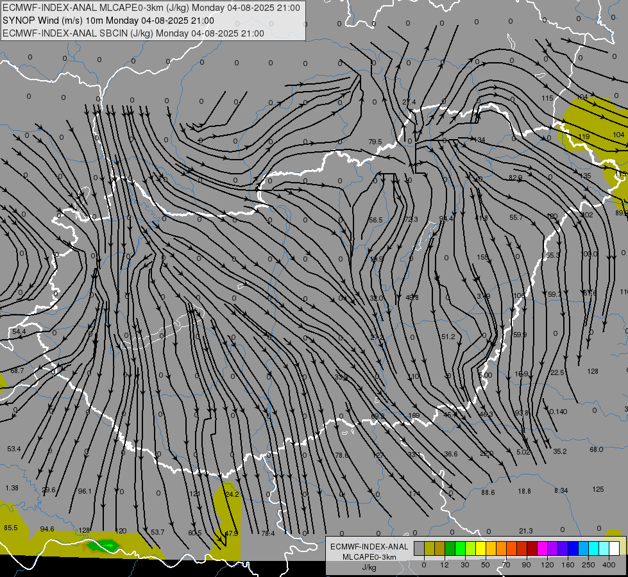Click the map value 155
The image size is (628, 577).
click(x=482, y=257)
